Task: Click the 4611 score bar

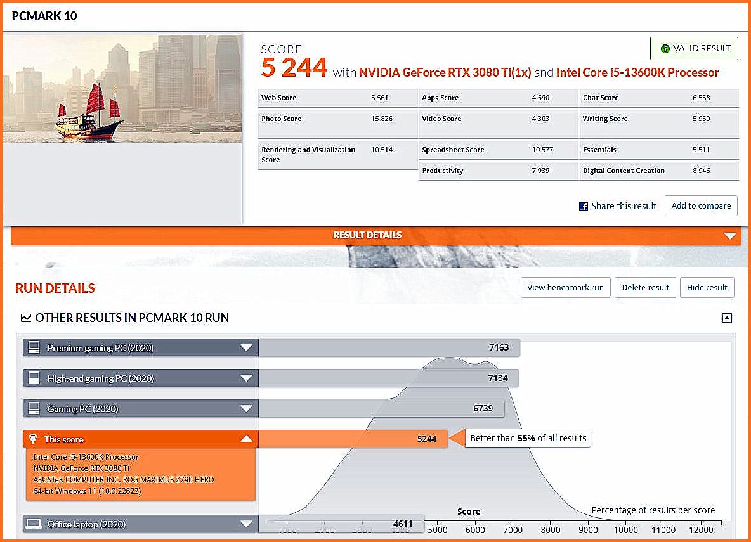Action: 341,524
